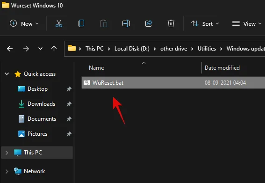Open Pictures in the sidebar
This screenshot has width=265, height=183.
click(37, 134)
